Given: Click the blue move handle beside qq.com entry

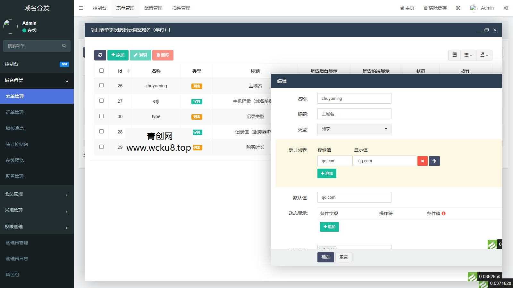Looking at the screenshot, I should click(434, 161).
